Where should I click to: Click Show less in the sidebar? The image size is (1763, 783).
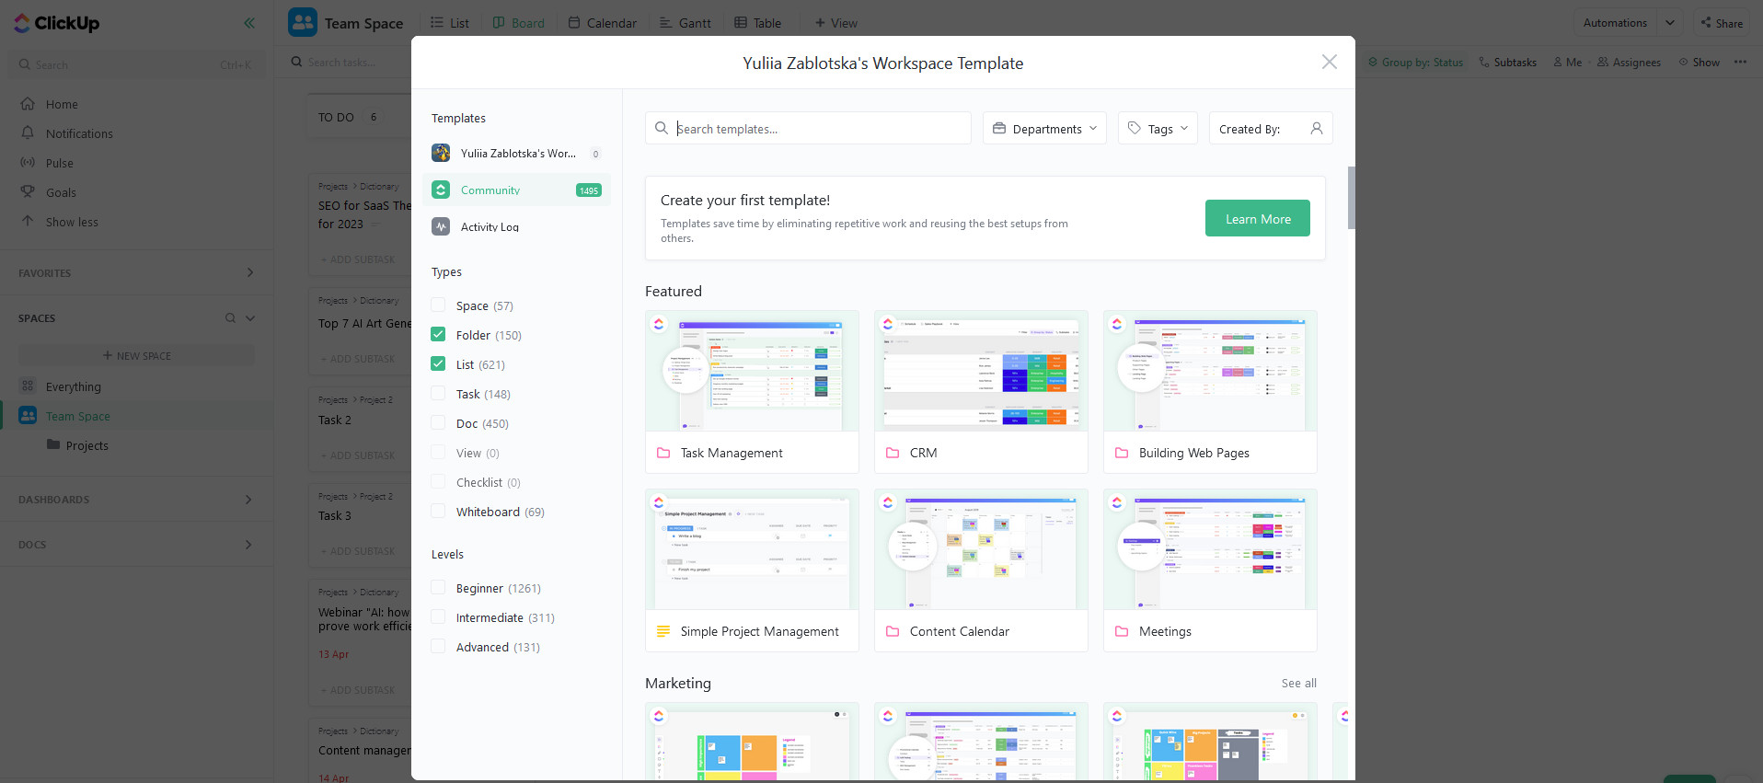tap(72, 222)
